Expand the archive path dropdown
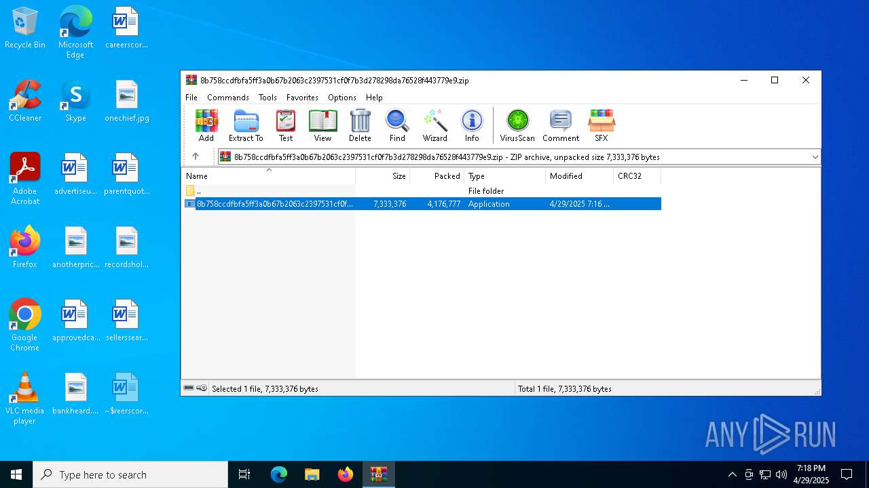This screenshot has height=488, width=869. coord(815,157)
